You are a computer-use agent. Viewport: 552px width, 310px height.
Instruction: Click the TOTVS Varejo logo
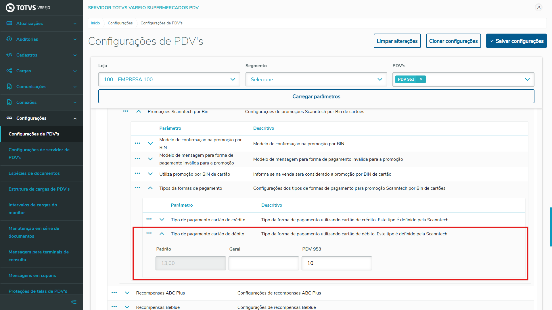pos(27,8)
